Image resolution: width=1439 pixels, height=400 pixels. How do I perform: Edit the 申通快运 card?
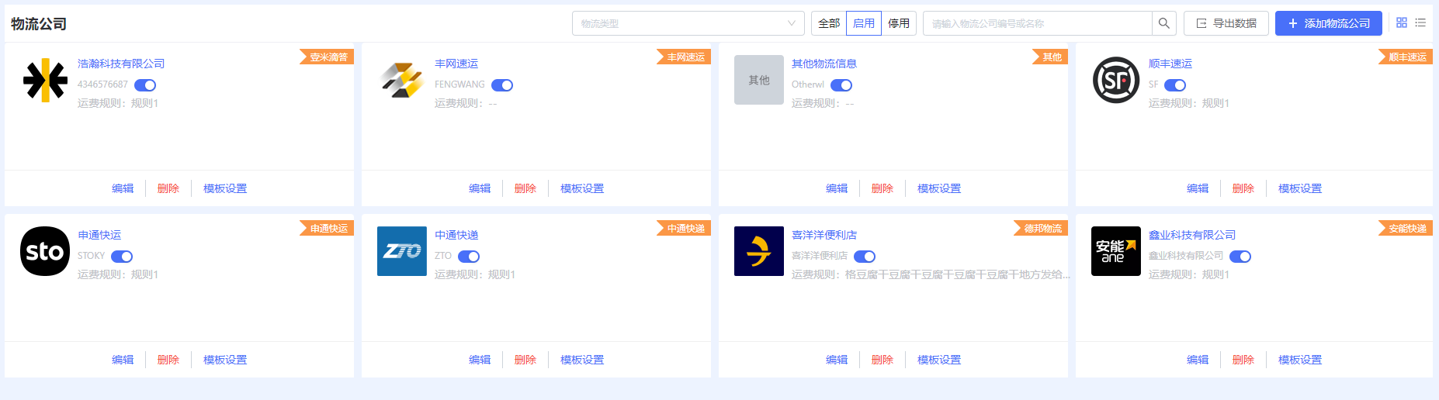click(123, 360)
